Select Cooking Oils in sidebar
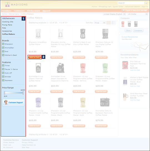This screenshot has width=150, height=151. [7, 22]
